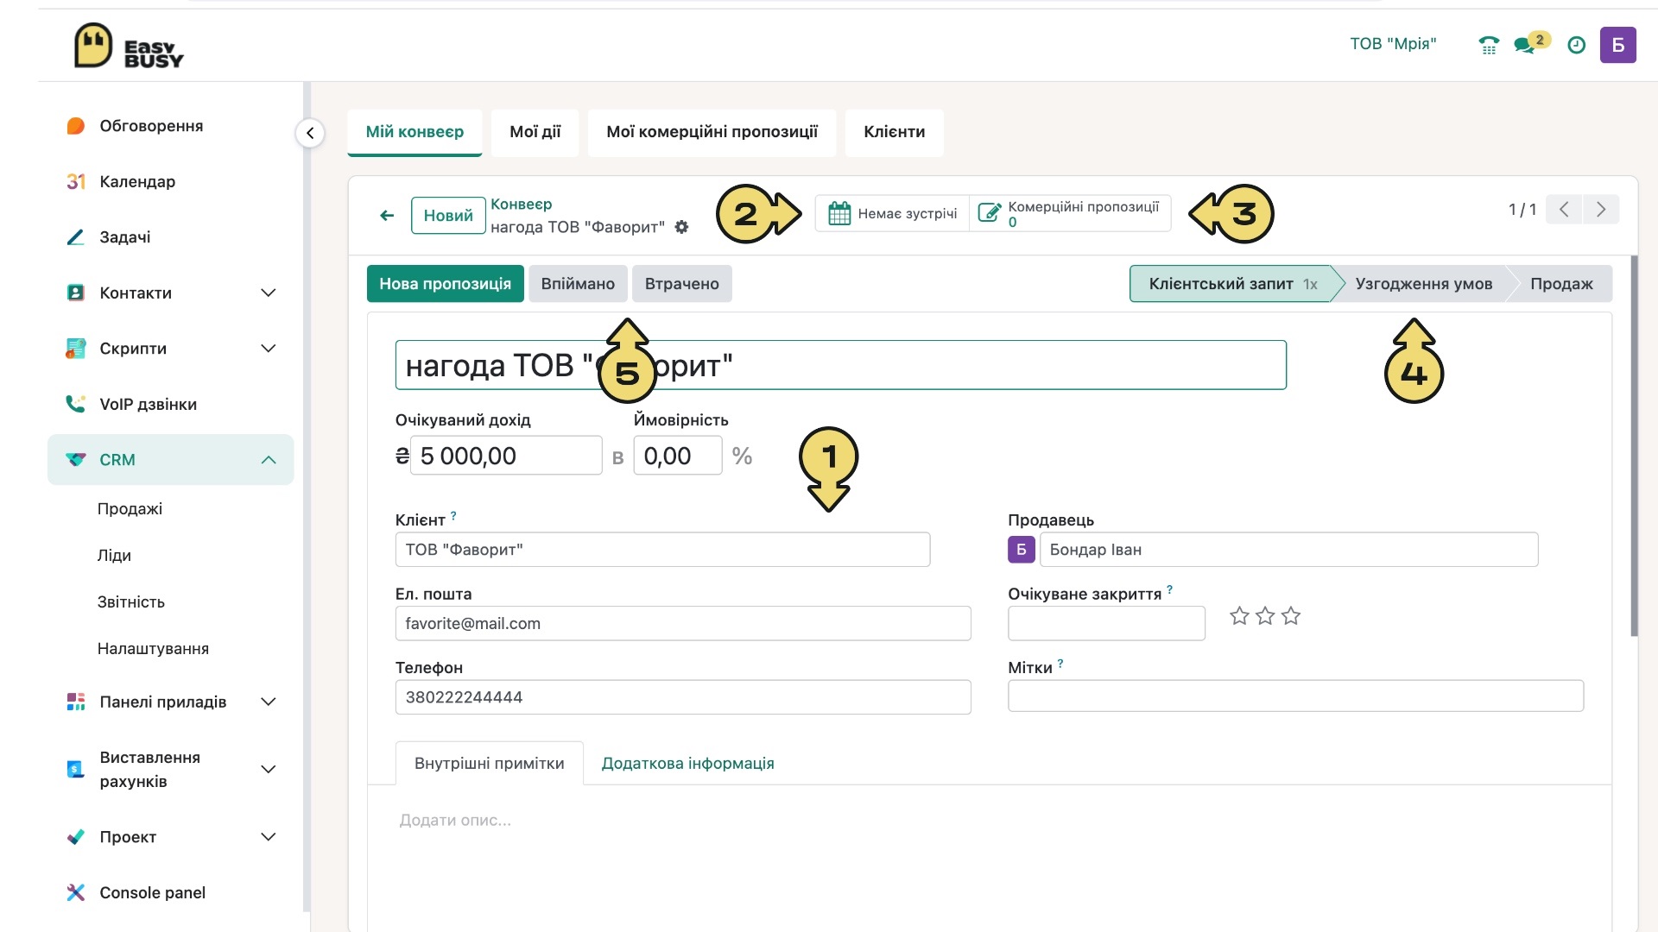1658x932 pixels.
Task: Select the CRM section in the sidebar
Action: 171,460
